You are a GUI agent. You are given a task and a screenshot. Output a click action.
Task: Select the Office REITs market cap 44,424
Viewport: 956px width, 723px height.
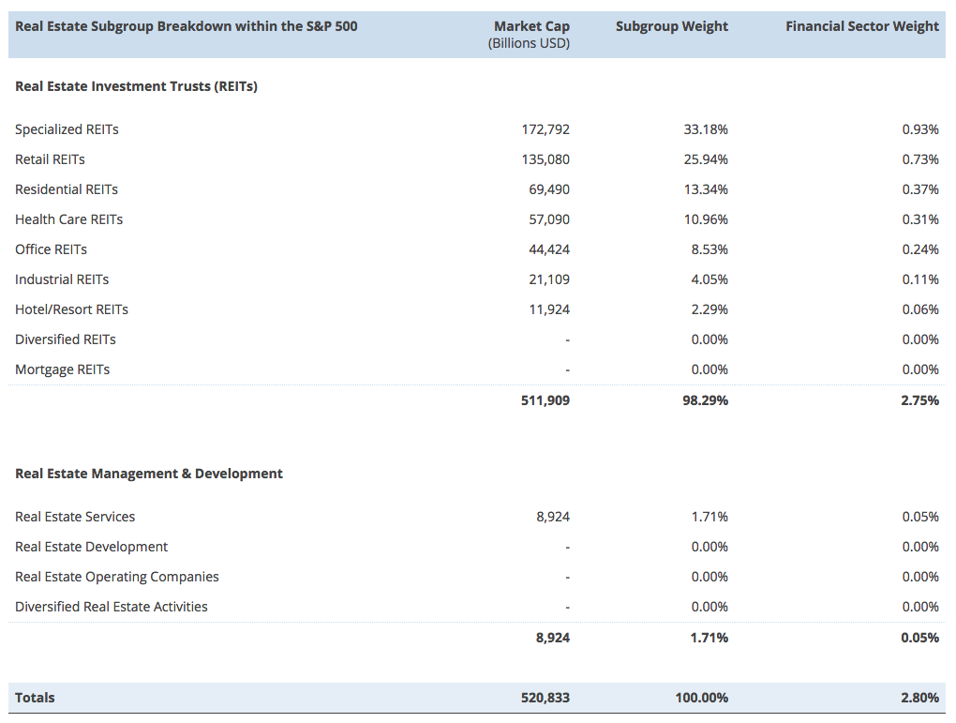click(548, 249)
